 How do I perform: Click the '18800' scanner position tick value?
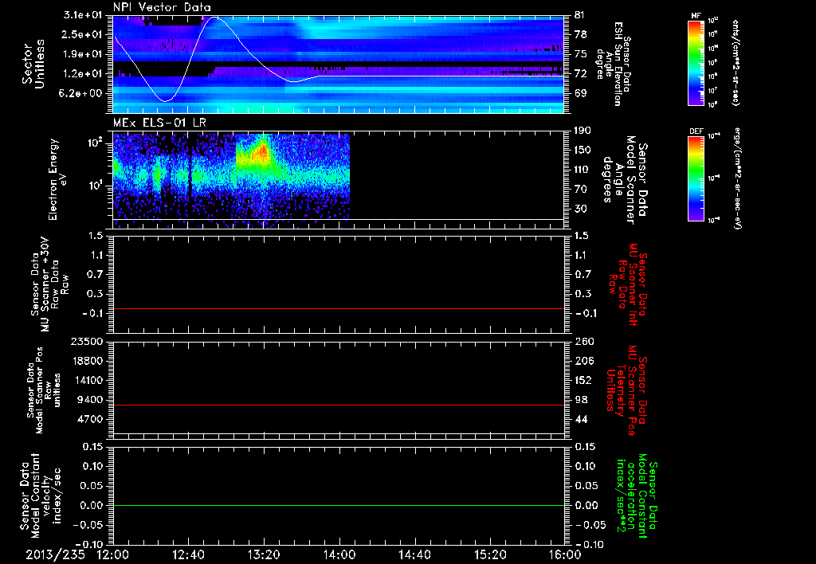pos(87,361)
